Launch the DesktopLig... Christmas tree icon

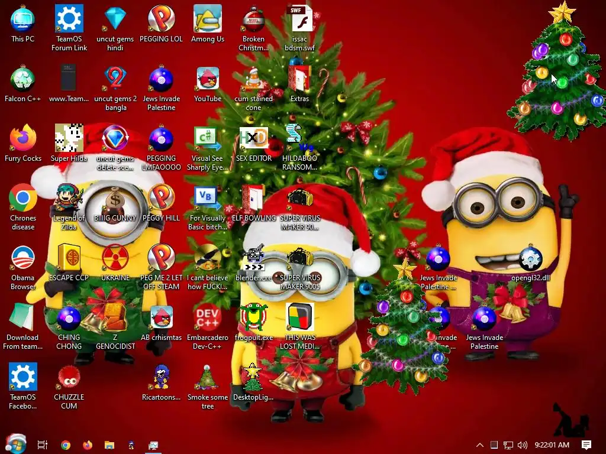(253, 377)
